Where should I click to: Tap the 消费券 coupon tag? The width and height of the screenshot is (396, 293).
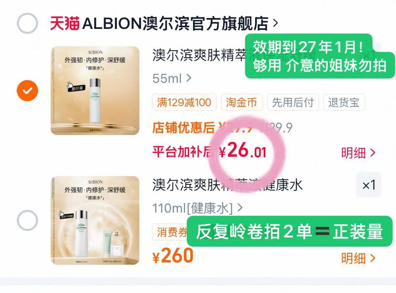click(x=170, y=232)
